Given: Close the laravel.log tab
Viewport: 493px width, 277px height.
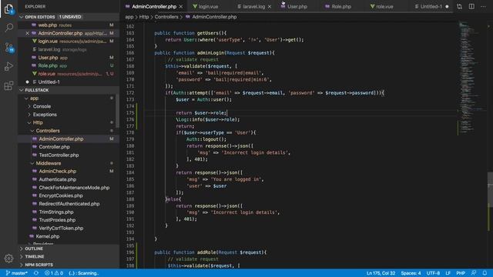Looking at the screenshot, I should [270, 7].
